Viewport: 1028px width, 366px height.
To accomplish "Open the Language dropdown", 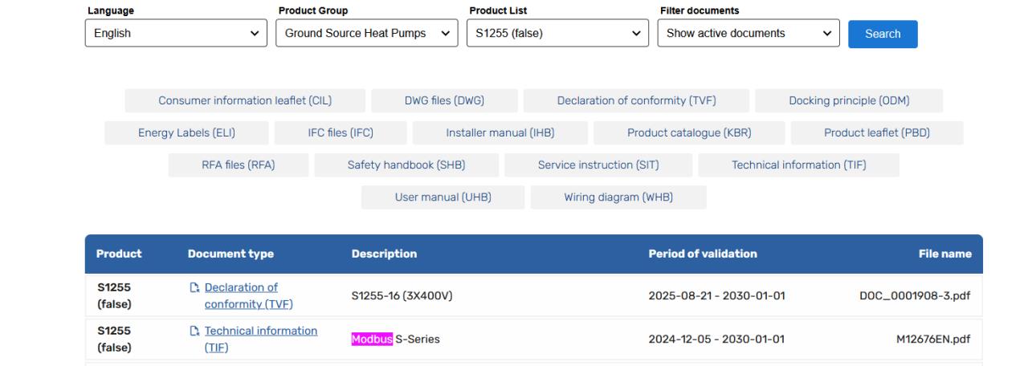I will (176, 34).
